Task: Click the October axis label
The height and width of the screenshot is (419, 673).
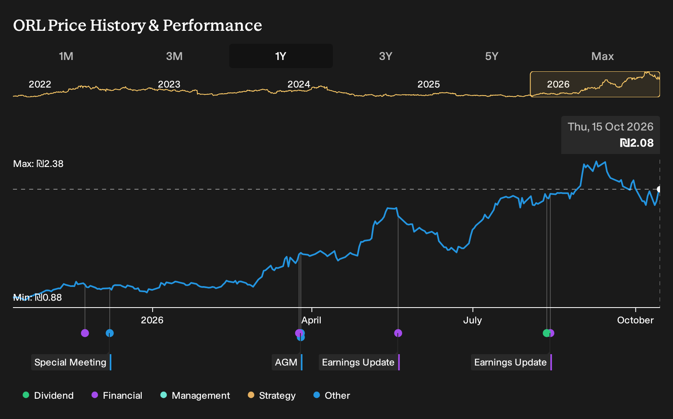Action: 635,320
